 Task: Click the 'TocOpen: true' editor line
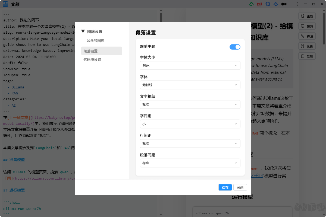17,75
